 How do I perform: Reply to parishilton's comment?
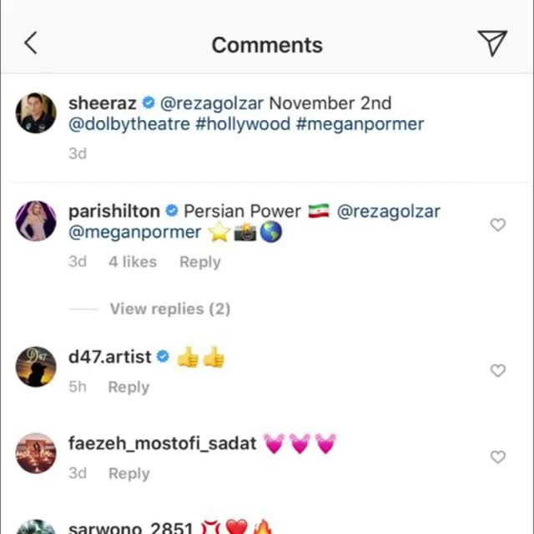tap(200, 262)
